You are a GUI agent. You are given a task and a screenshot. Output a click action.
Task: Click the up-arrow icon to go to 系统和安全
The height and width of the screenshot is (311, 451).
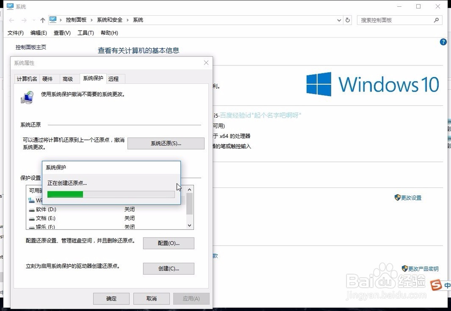tap(42, 20)
